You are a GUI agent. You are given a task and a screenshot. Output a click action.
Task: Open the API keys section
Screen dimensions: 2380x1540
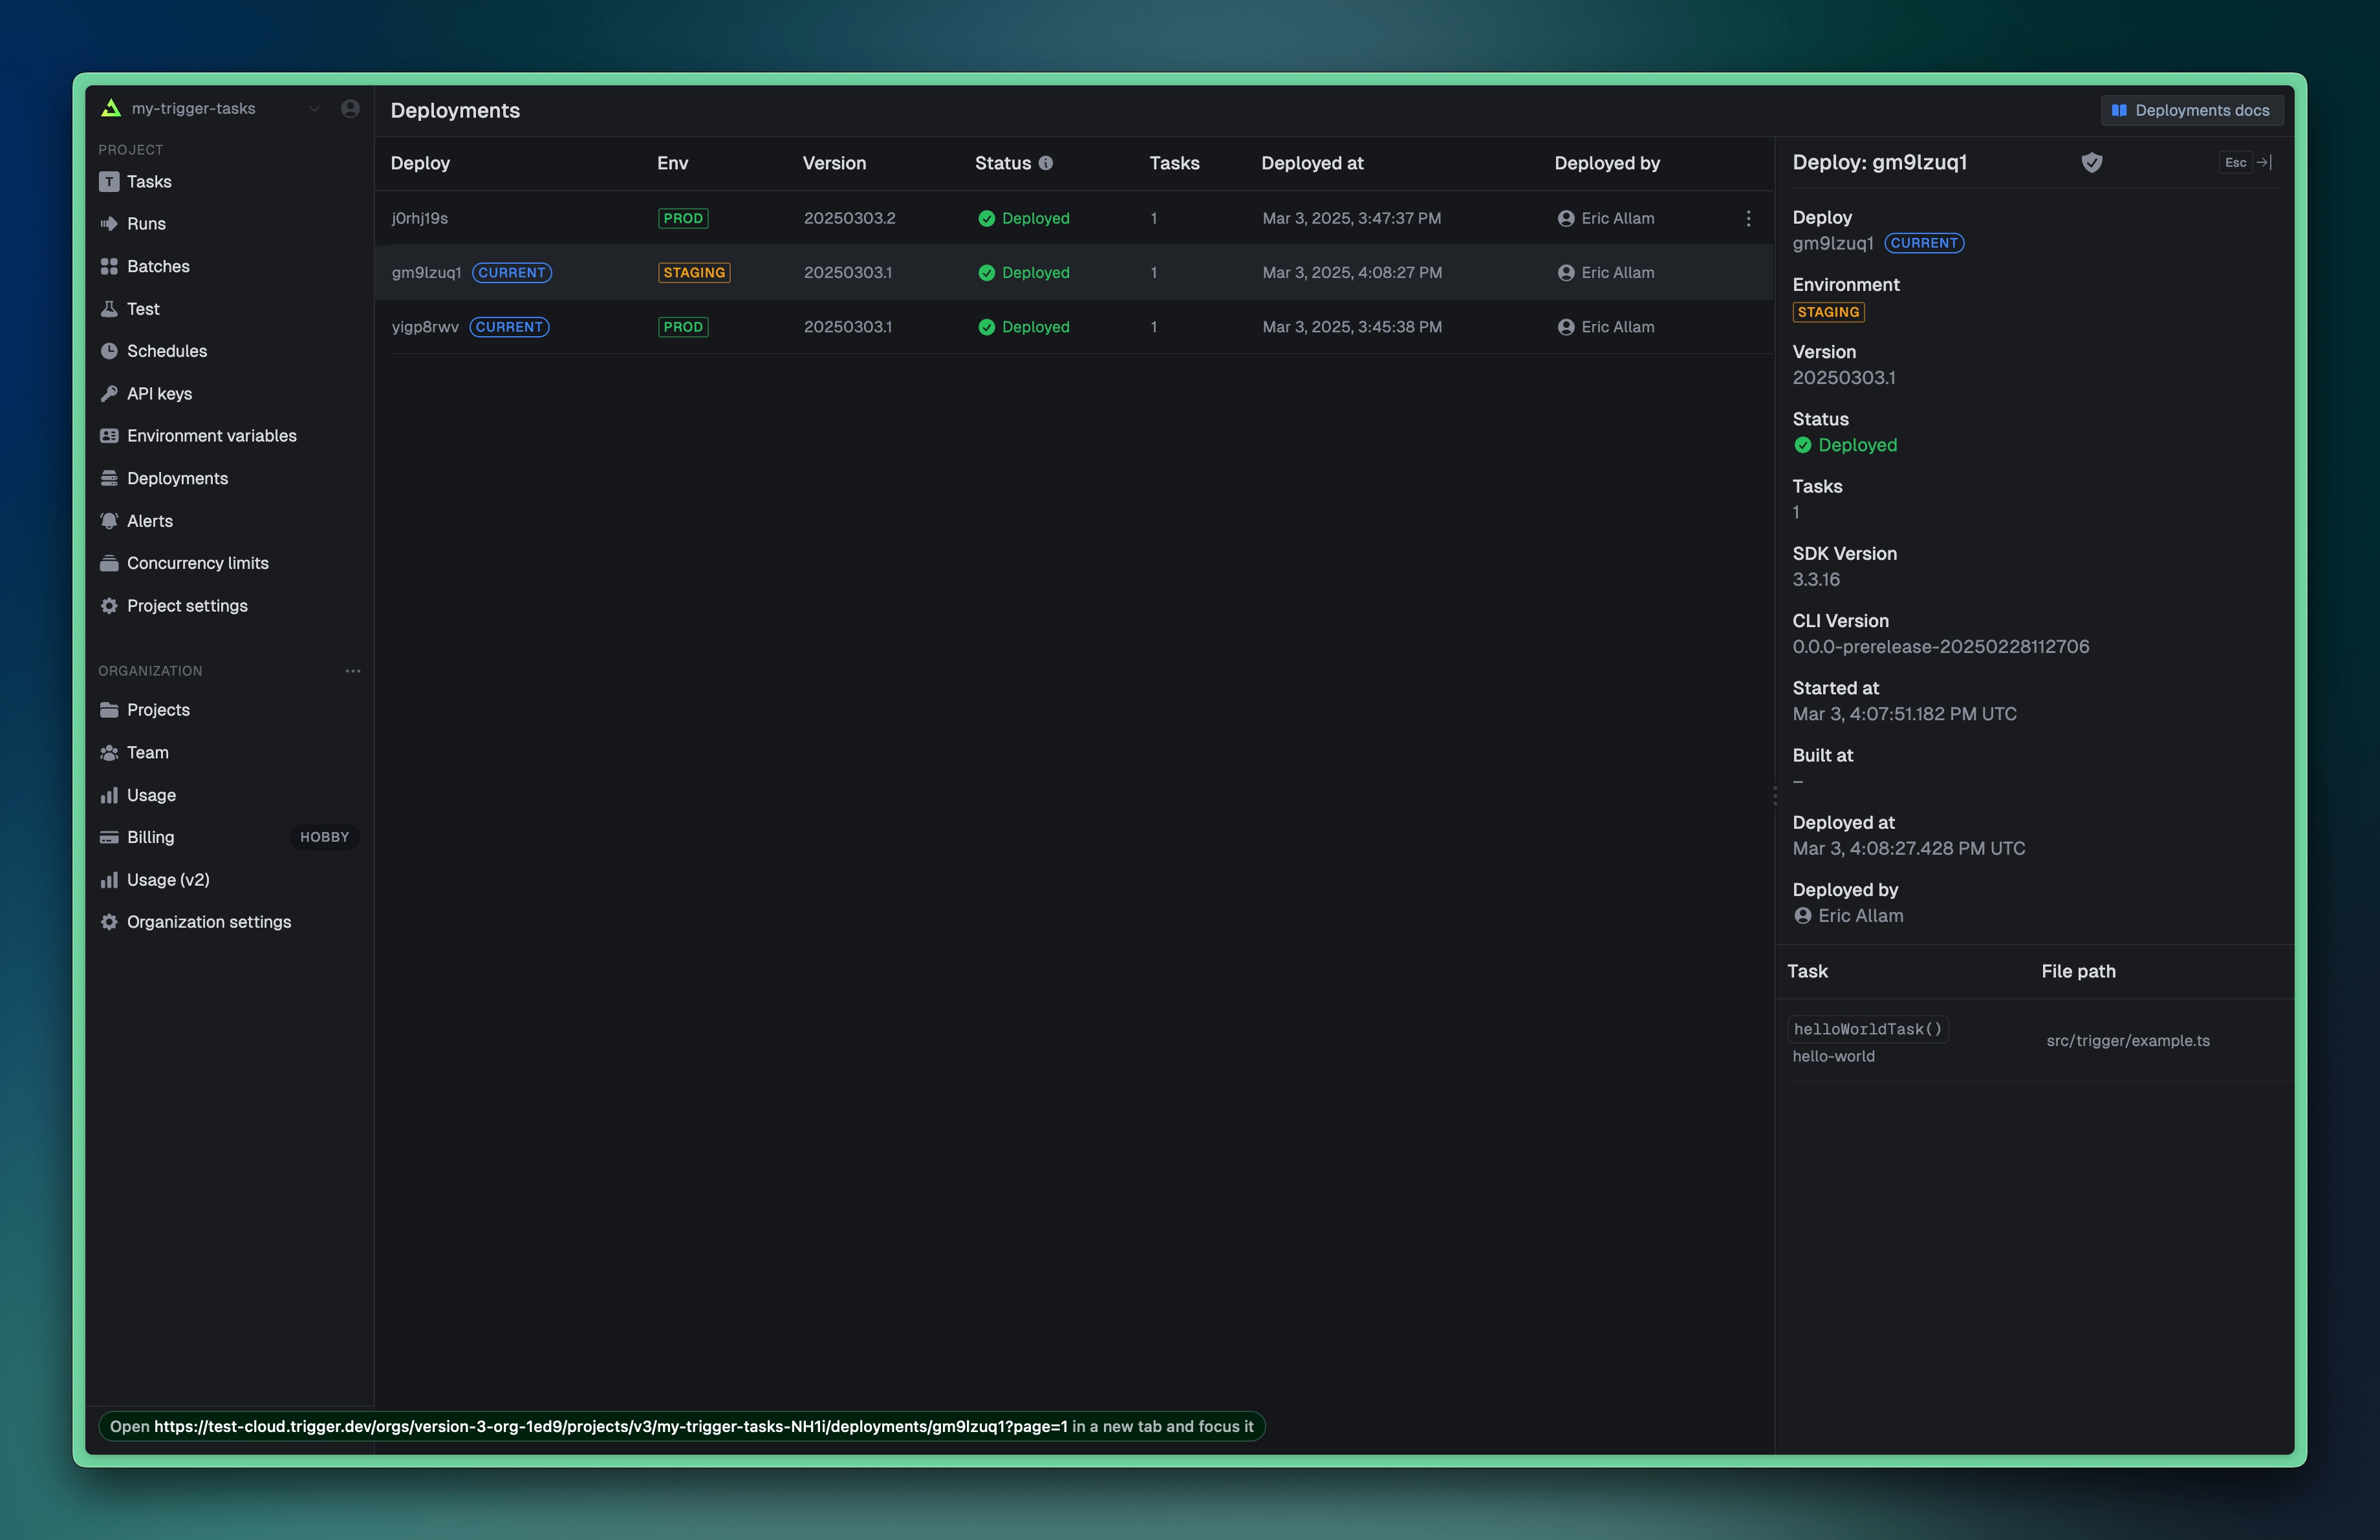tap(160, 392)
